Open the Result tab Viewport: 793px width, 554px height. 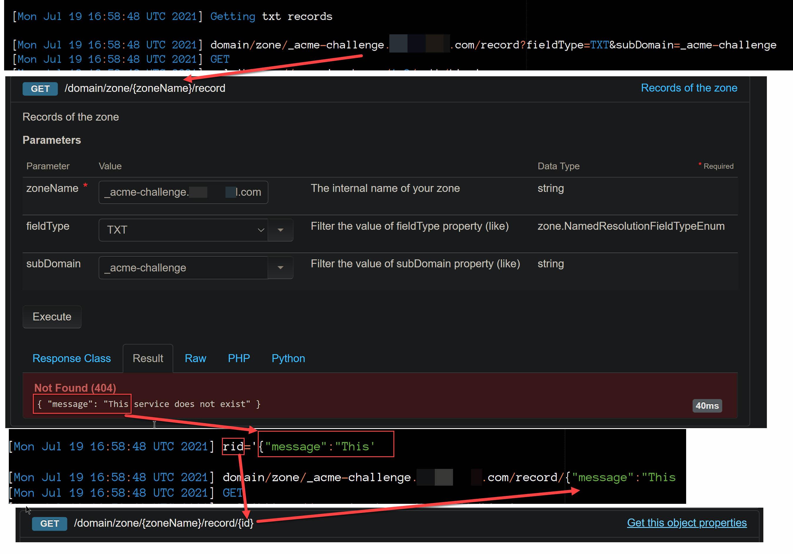148,358
